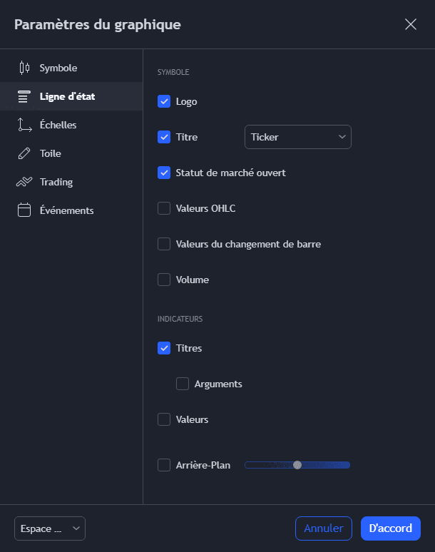
Task: Enable the Volume checkbox
Action: pyautogui.click(x=164, y=280)
